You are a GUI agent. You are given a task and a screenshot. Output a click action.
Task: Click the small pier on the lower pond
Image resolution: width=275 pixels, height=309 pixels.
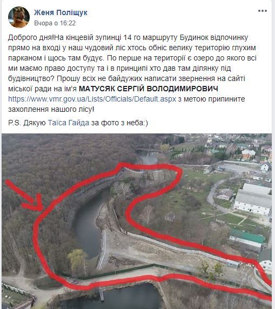point(102,294)
